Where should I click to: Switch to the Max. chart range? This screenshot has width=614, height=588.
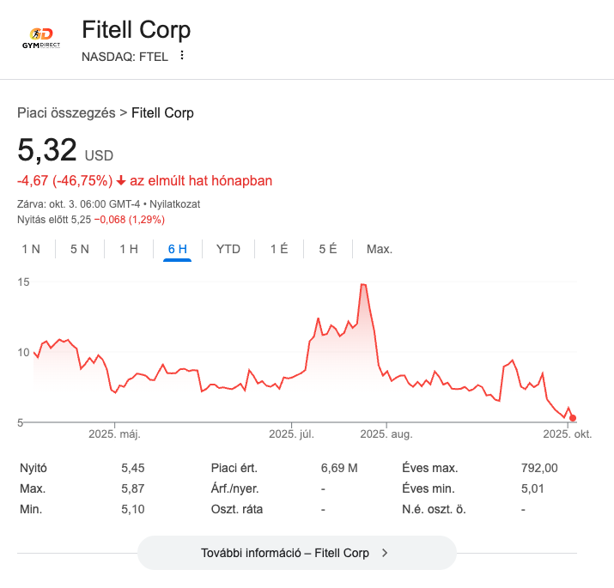(380, 249)
